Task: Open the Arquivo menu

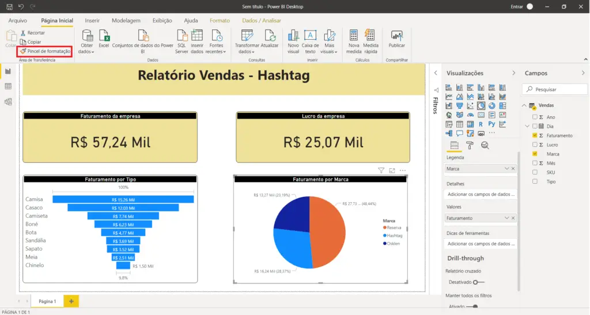Action: 18,21
